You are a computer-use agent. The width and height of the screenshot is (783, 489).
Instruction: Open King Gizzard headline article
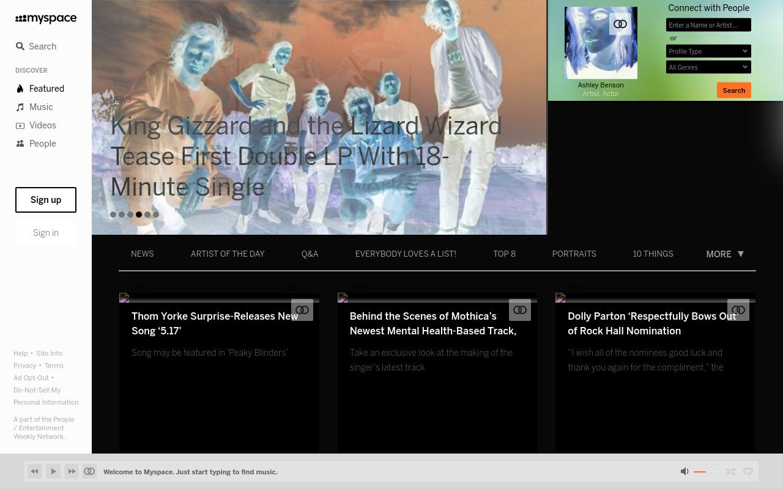306,156
